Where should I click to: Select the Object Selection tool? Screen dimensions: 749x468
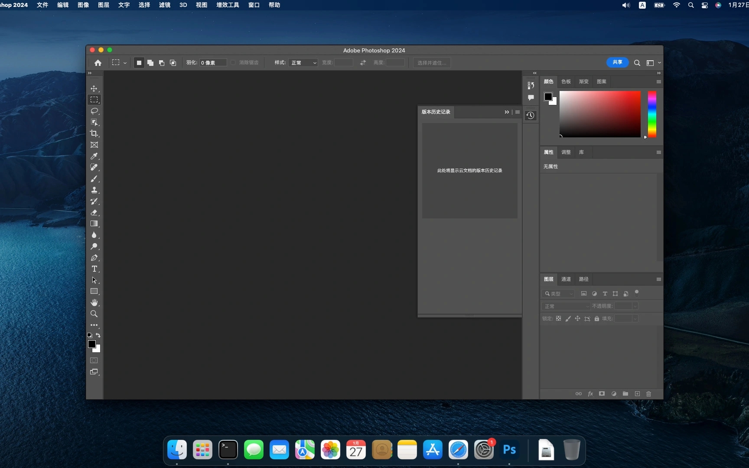coord(94,122)
